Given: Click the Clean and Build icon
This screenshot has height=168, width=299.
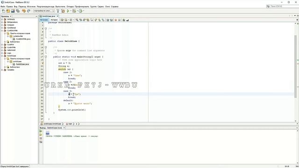Looking at the screenshot, I should (63, 11).
